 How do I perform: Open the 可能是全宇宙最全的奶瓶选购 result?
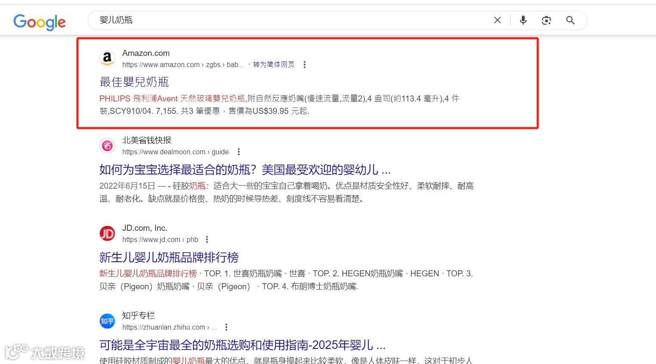pyautogui.click(x=243, y=345)
